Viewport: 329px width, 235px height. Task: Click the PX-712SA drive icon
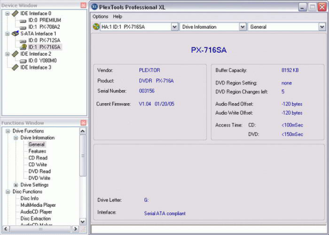(x=23, y=41)
